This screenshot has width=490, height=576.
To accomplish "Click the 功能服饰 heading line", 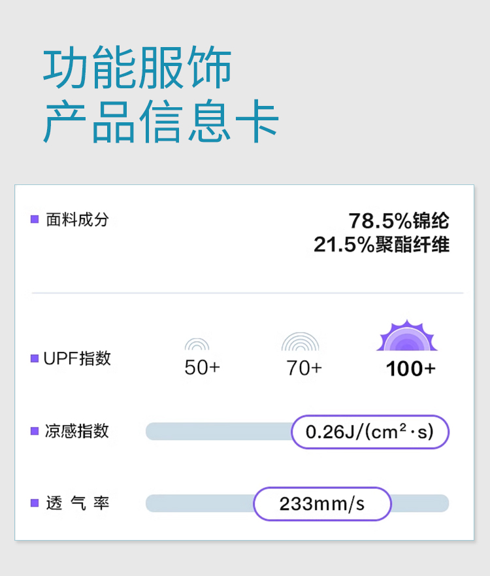I will pos(137,69).
